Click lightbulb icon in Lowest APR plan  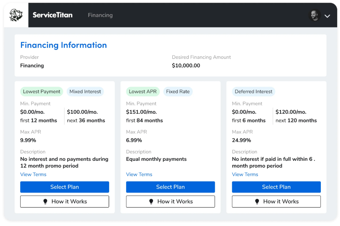[152, 201]
